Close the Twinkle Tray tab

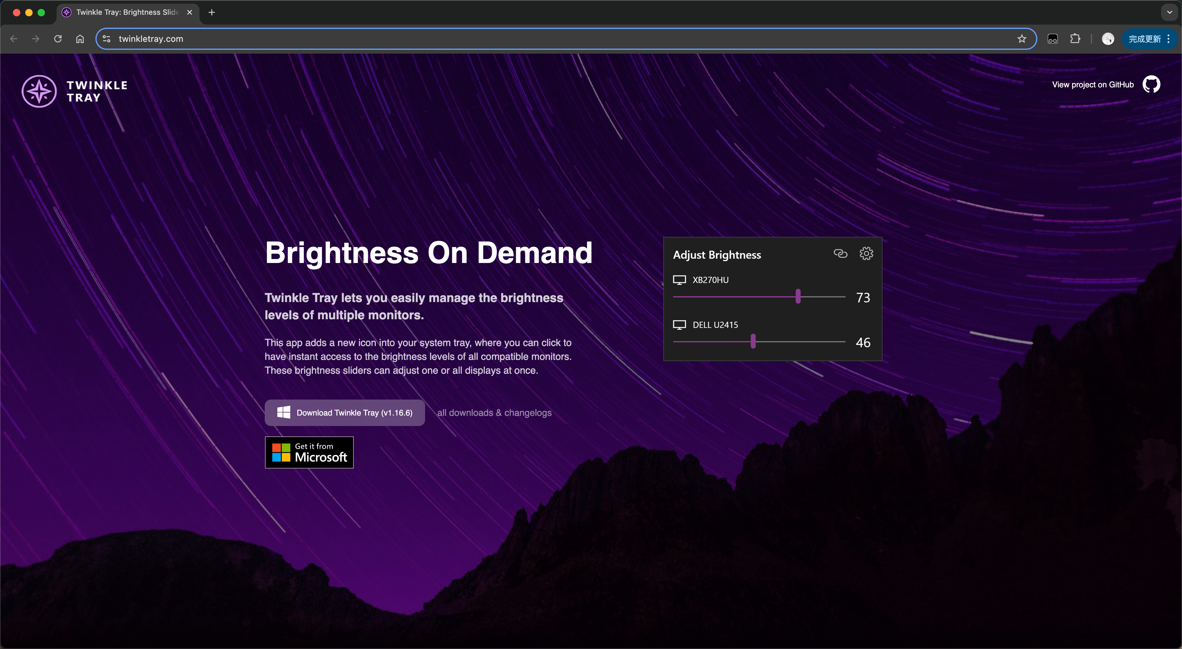[190, 12]
